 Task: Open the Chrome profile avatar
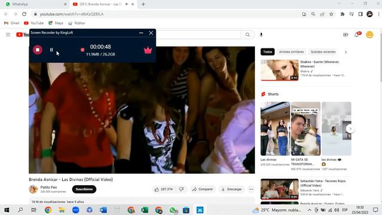[369, 14]
